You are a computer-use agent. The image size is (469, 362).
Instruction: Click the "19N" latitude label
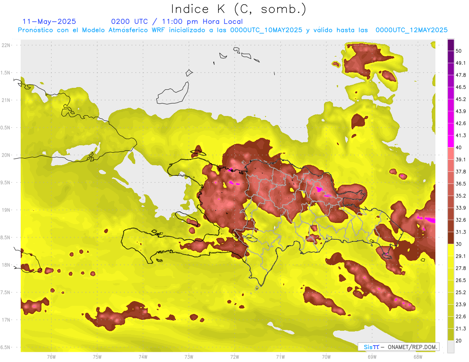coord(7,210)
